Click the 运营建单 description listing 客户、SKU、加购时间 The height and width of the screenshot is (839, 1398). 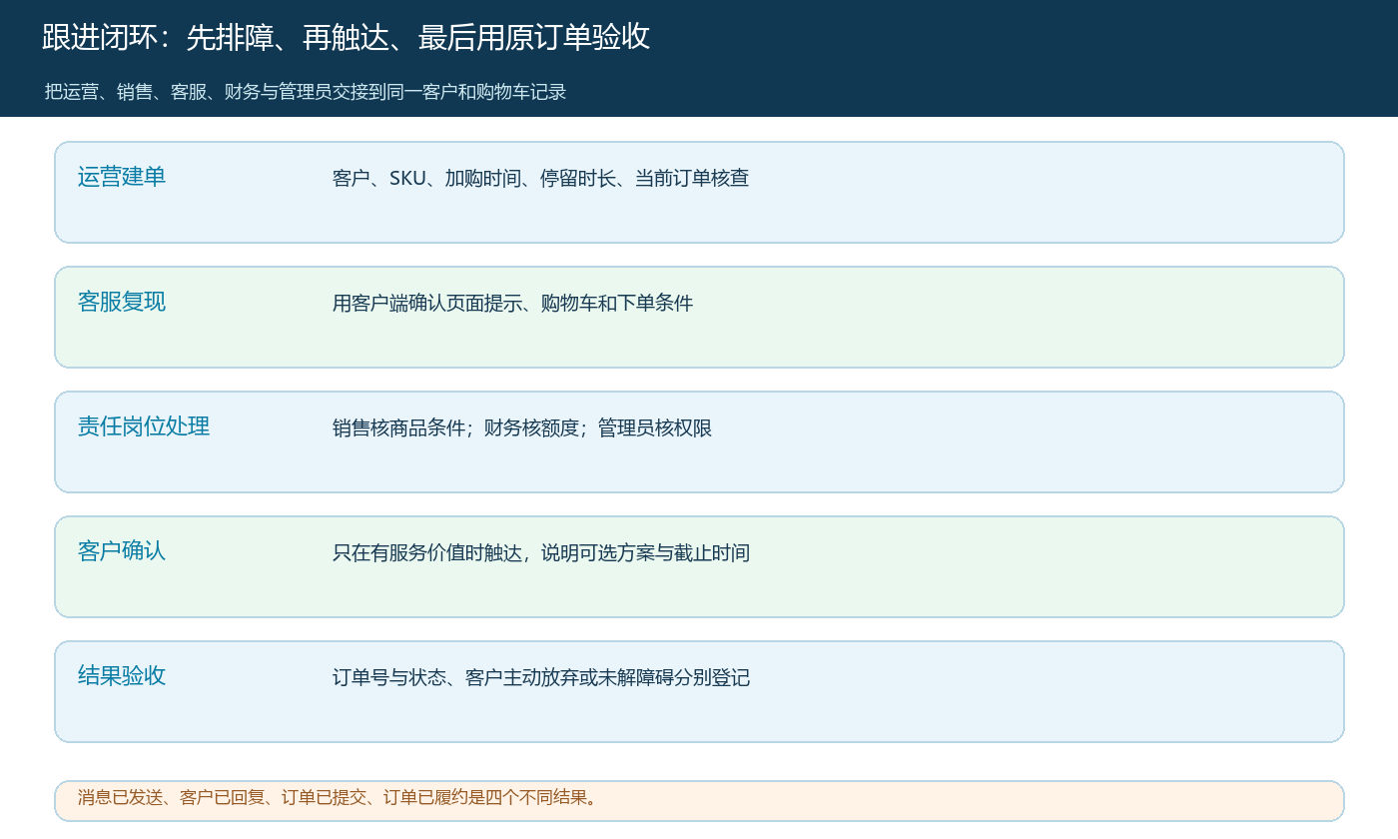pyautogui.click(x=540, y=179)
